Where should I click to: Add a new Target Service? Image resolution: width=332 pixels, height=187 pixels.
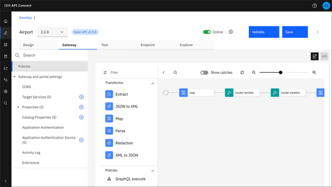[x=81, y=97]
